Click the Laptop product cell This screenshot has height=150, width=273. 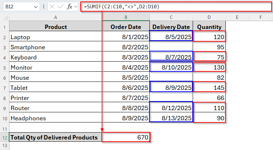click(56, 37)
